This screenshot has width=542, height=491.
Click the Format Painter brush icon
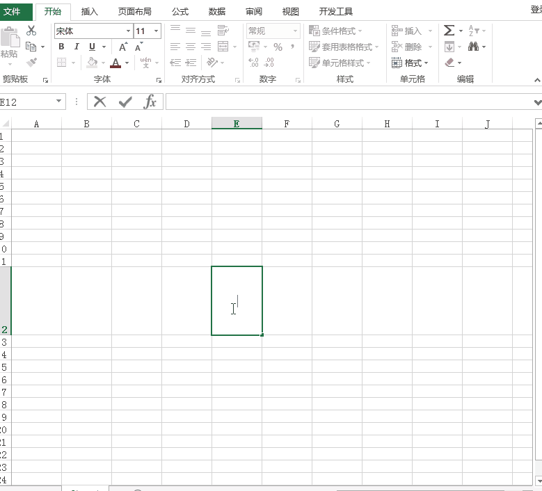[x=31, y=62]
